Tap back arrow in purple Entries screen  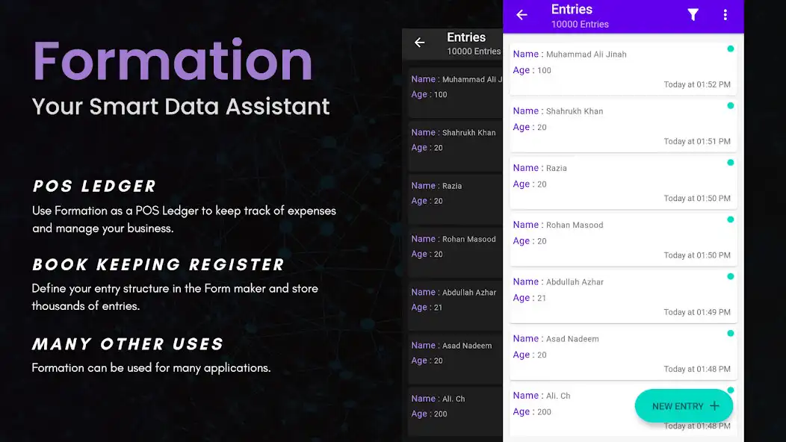(x=522, y=15)
